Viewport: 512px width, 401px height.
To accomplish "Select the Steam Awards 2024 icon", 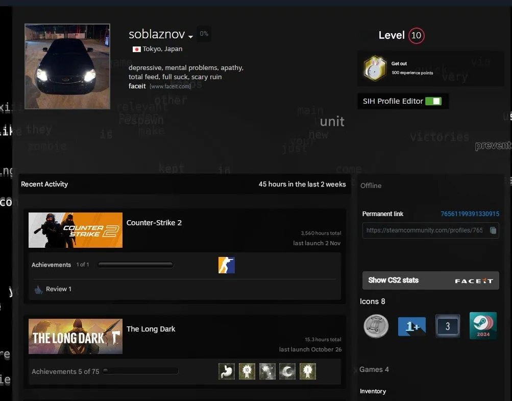I will click(x=482, y=326).
